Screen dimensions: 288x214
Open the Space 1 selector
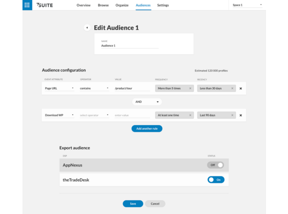click(247, 5)
